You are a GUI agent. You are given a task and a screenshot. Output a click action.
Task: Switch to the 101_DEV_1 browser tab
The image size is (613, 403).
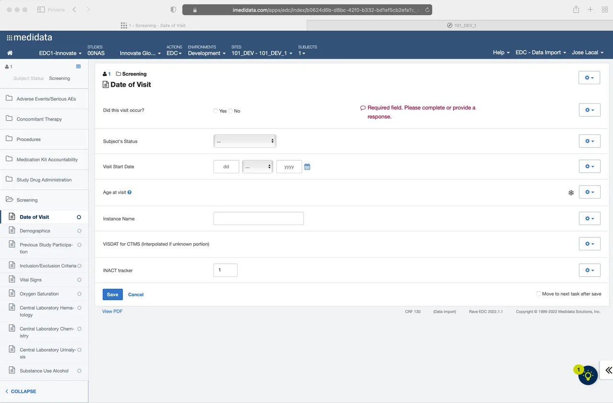click(x=461, y=25)
